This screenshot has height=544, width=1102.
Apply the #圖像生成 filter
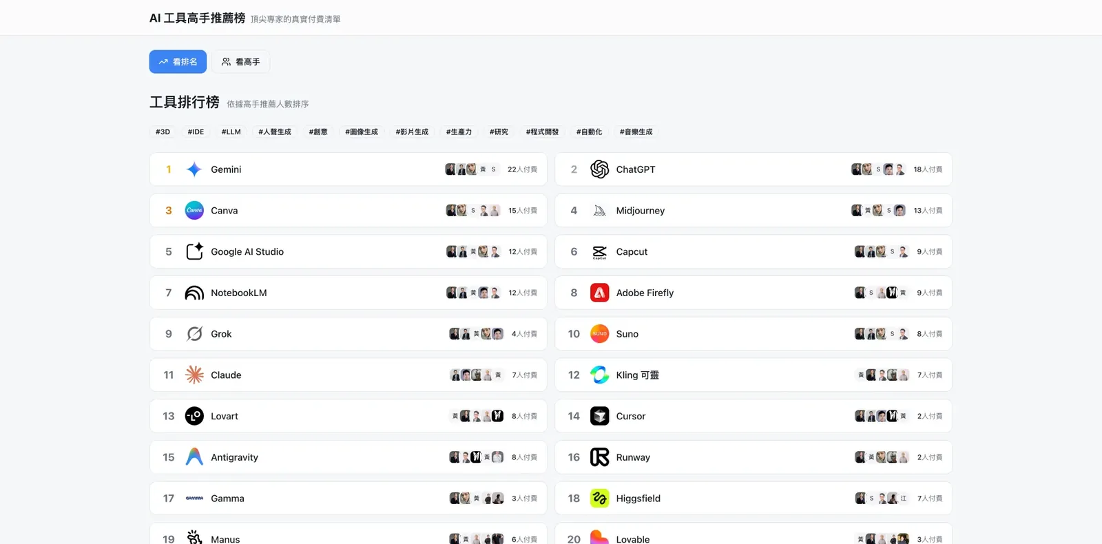click(362, 132)
